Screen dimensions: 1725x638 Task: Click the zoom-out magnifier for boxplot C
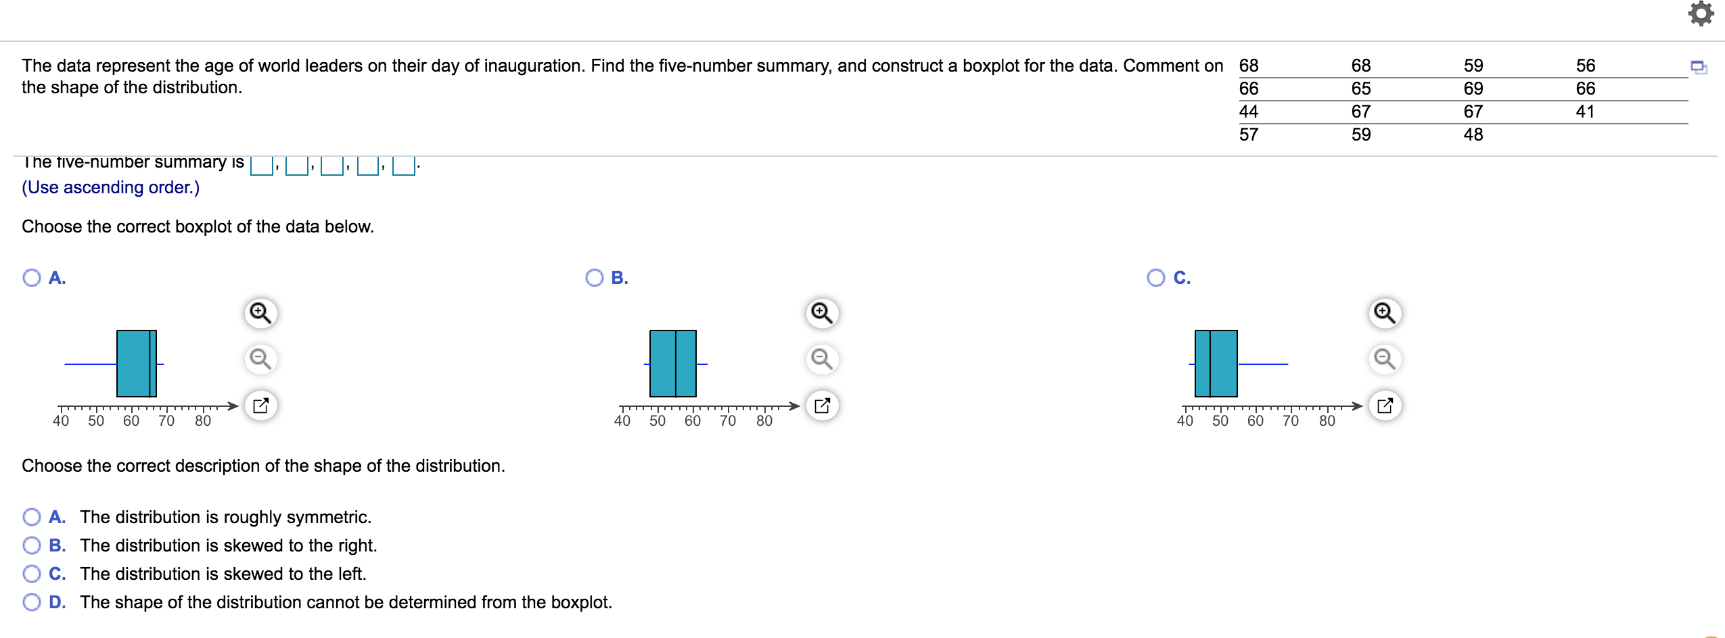(x=1384, y=359)
